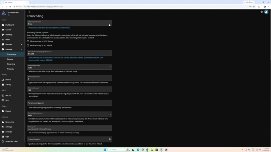Click the Not secure site badge
The width and height of the screenshot is (271, 152).
pos(18,7)
